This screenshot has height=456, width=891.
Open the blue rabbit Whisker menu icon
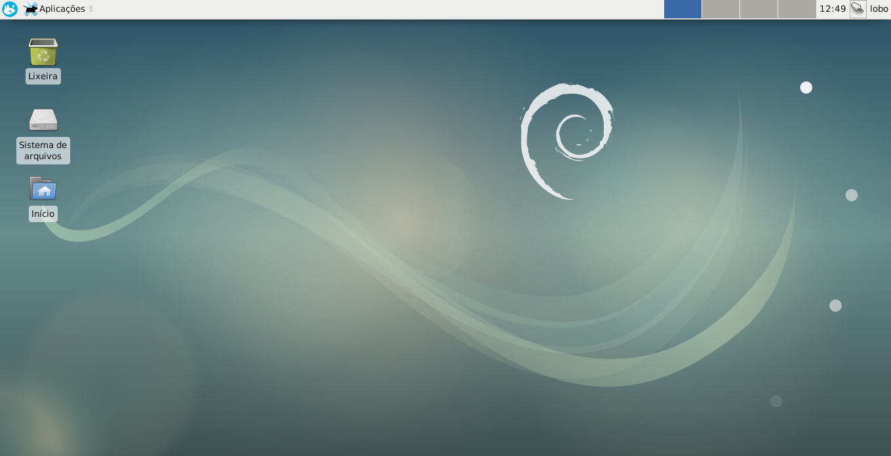(10, 9)
